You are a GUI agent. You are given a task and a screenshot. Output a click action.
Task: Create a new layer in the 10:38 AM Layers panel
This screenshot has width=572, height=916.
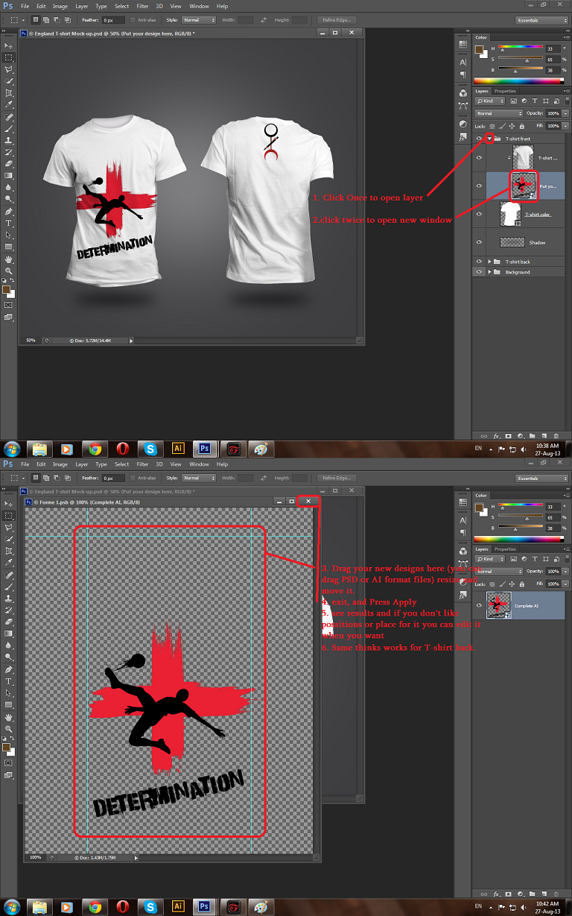tap(543, 435)
